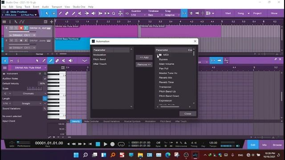
Task: Toggle the autoscroll button in arrangement toolbar
Action: pyautogui.click(x=184, y=13)
